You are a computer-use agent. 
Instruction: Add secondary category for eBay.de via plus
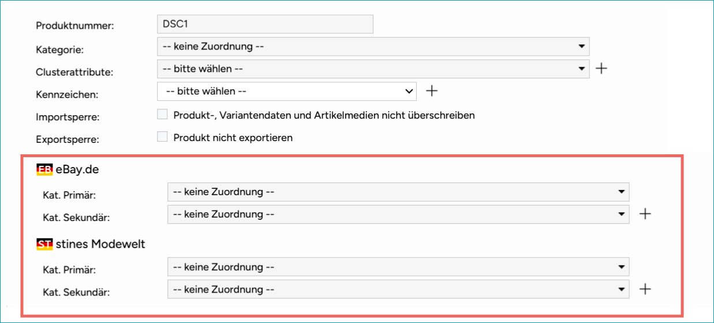(x=645, y=214)
